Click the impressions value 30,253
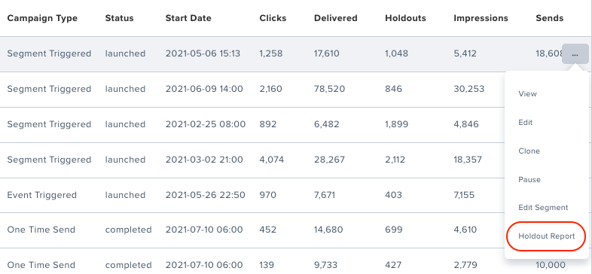 pyautogui.click(x=469, y=89)
